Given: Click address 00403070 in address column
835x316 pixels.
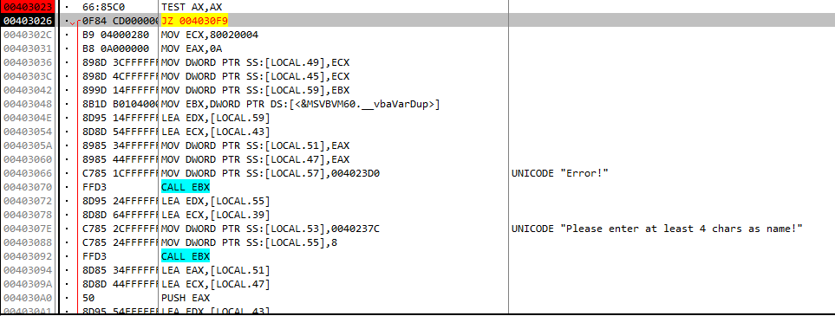Looking at the screenshot, I should (29, 187).
